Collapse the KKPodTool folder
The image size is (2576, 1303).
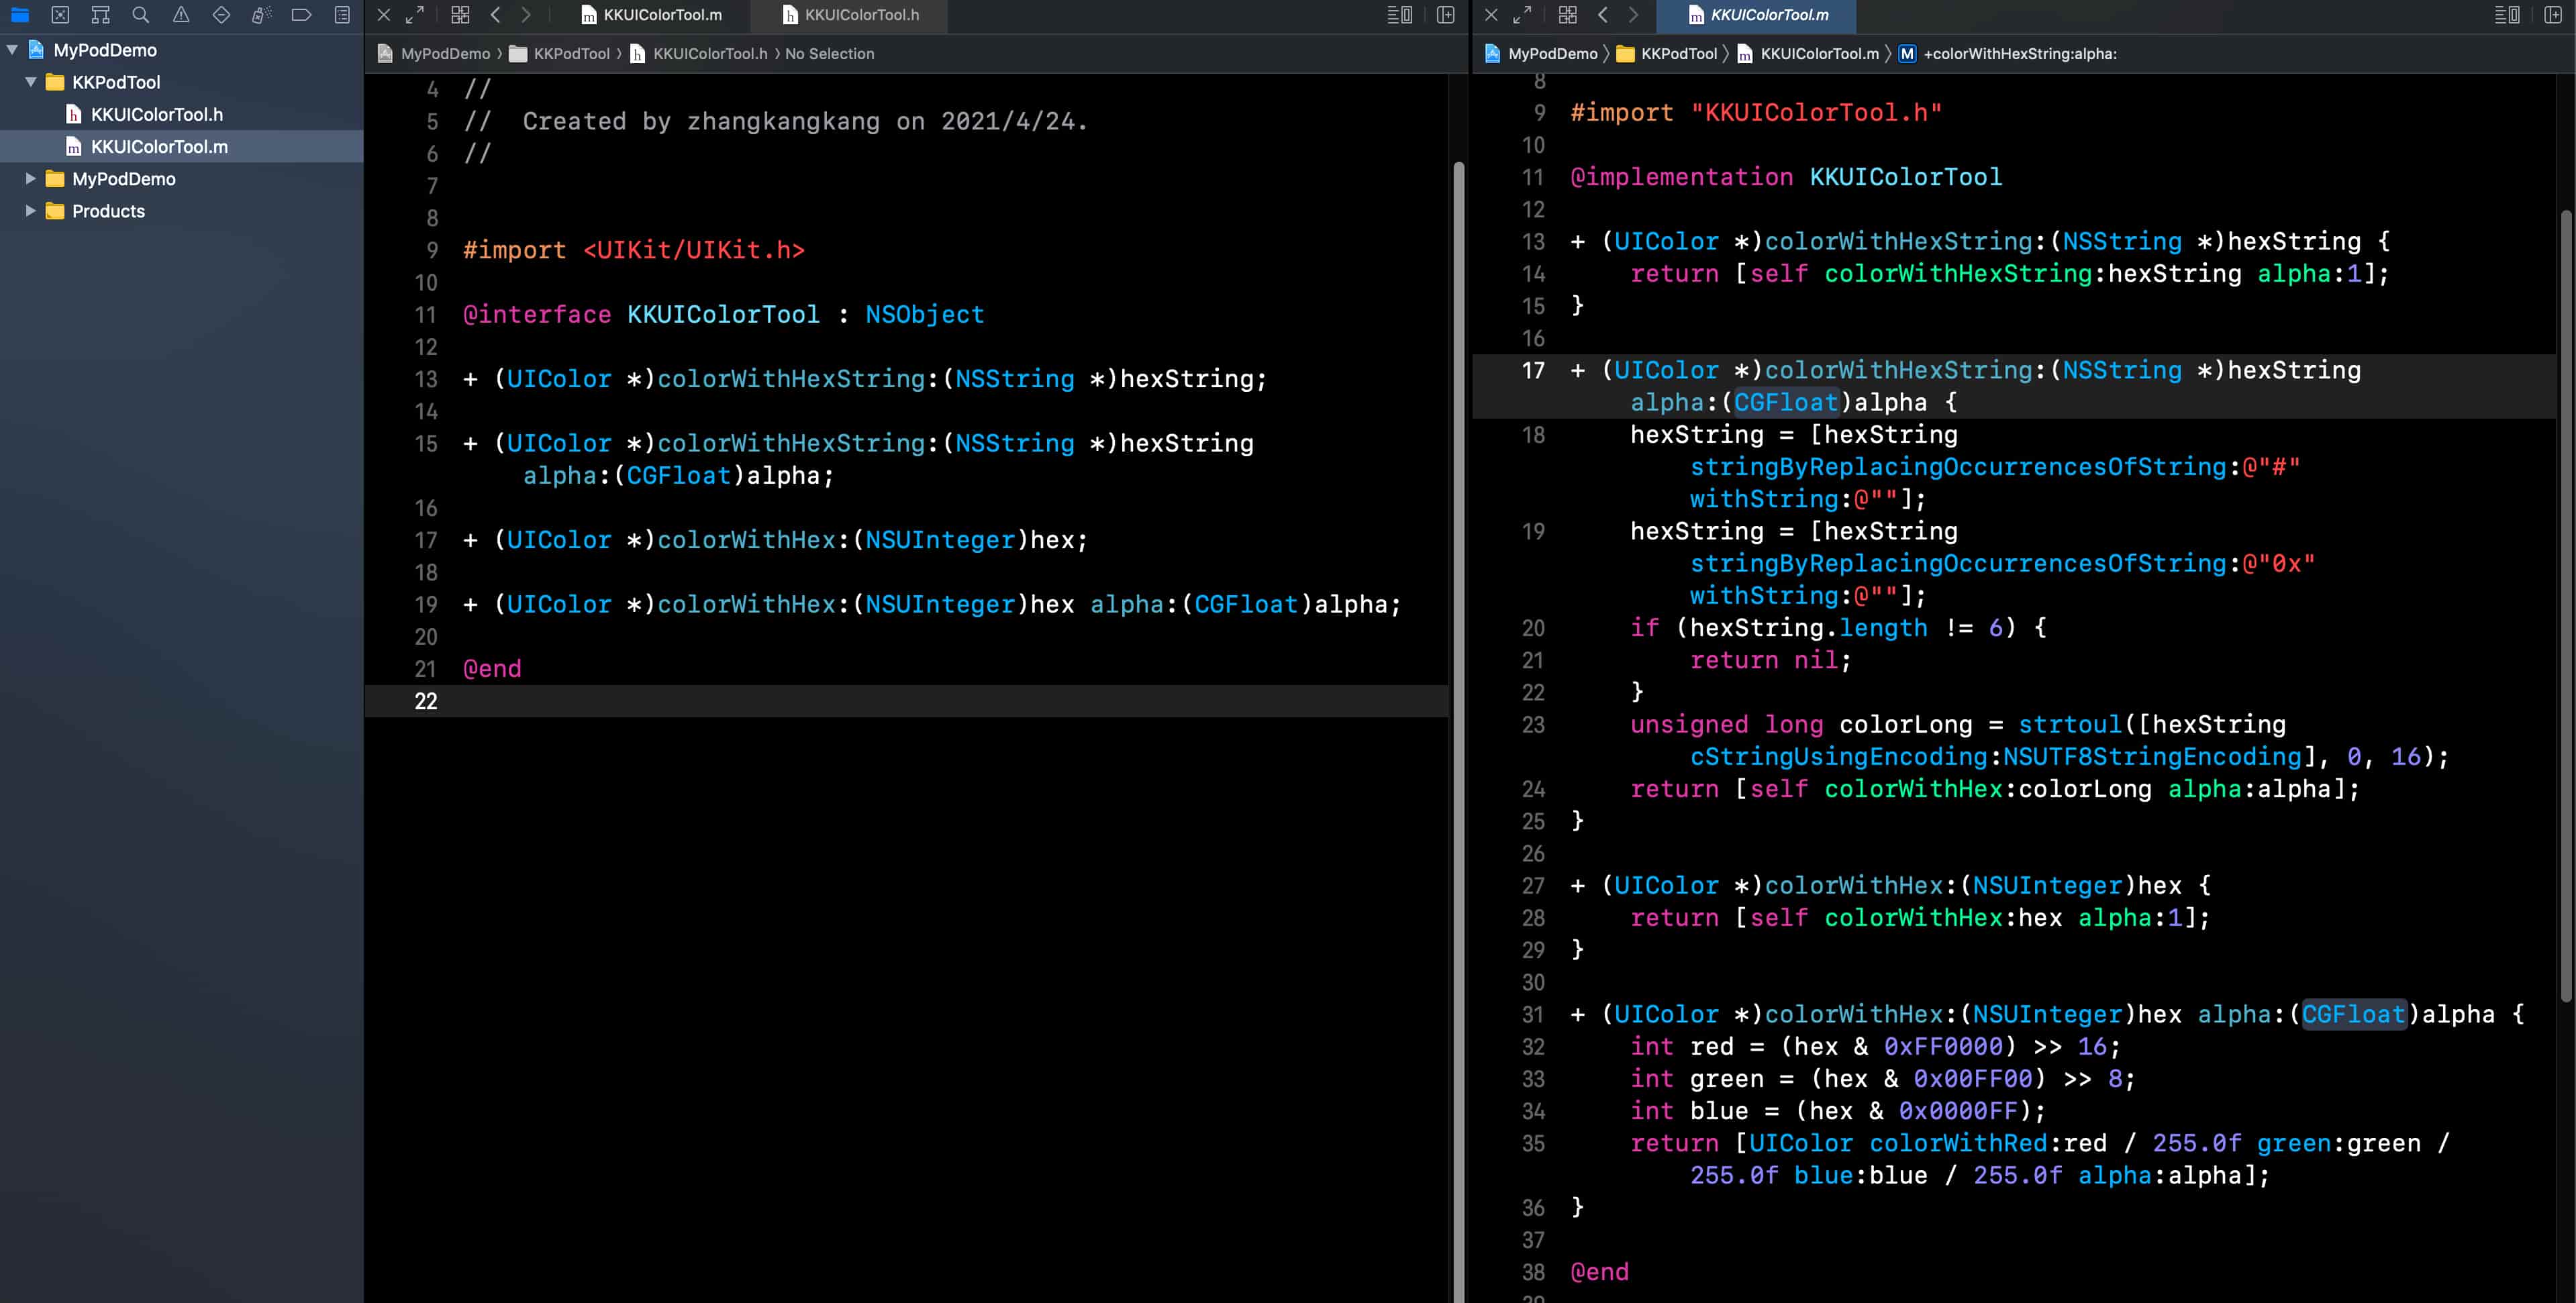coord(31,82)
